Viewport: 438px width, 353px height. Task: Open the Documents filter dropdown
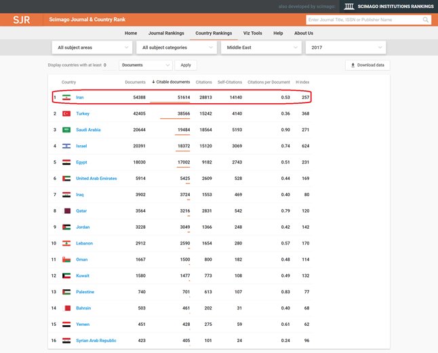145,65
